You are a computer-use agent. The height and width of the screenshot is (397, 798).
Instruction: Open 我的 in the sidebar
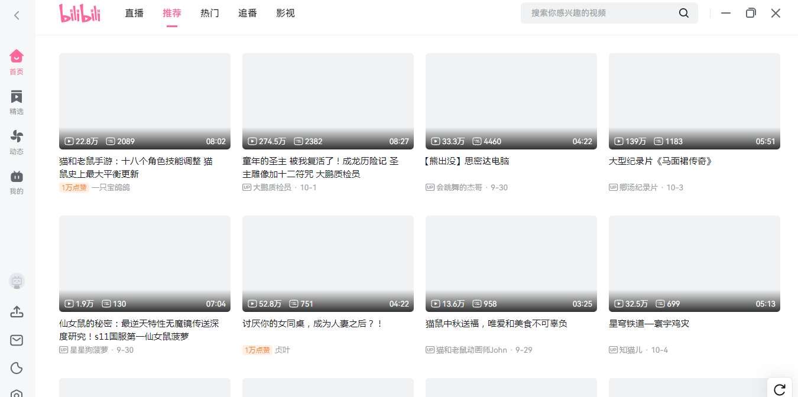point(17,183)
